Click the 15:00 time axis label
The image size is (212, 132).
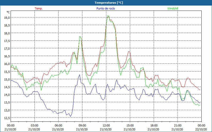[130, 126]
